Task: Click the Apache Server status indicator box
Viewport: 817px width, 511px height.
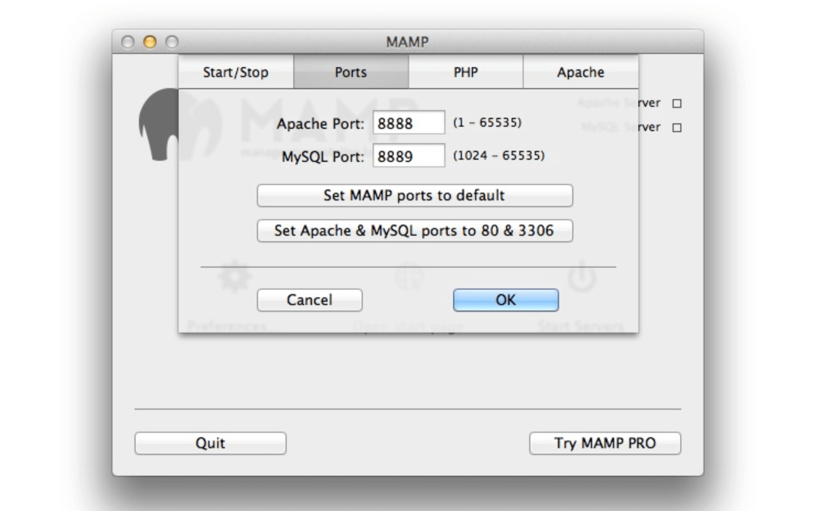Action: pyautogui.click(x=677, y=103)
